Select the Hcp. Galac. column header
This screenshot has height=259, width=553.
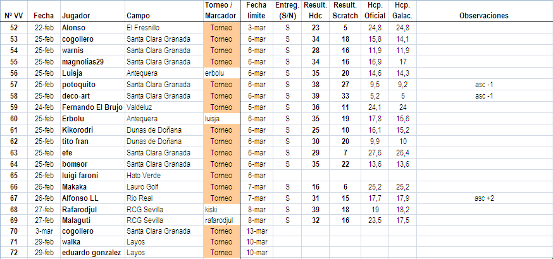(402, 11)
